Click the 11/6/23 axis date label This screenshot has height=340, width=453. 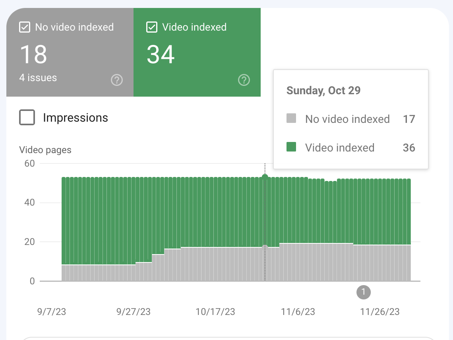point(298,312)
